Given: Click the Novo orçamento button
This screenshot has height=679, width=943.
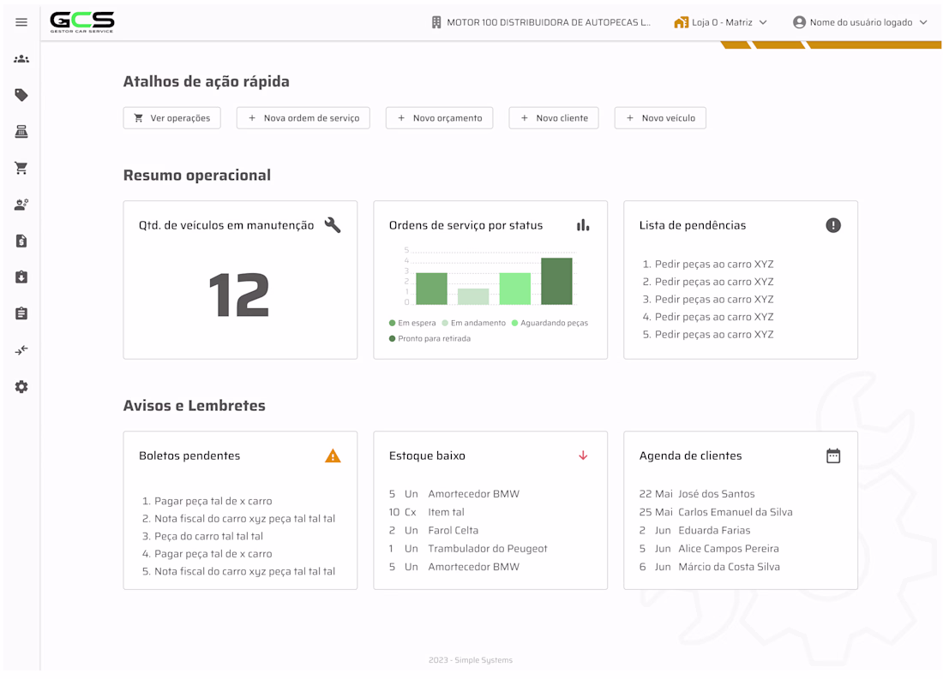Looking at the screenshot, I should pos(440,118).
